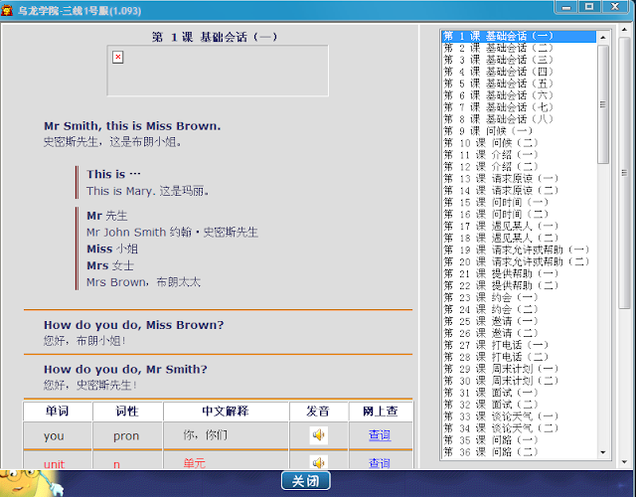Open online lookup link for you
636x497 pixels.
[380, 435]
